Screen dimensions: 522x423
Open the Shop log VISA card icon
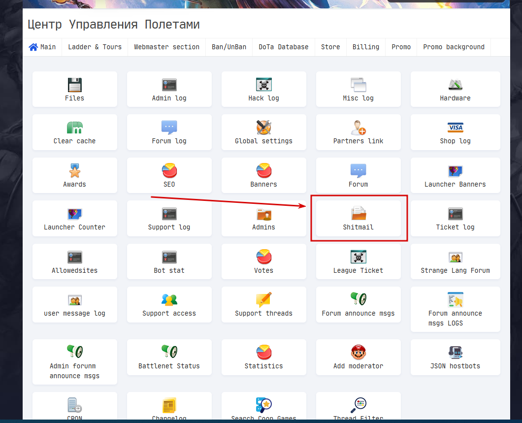coord(455,128)
